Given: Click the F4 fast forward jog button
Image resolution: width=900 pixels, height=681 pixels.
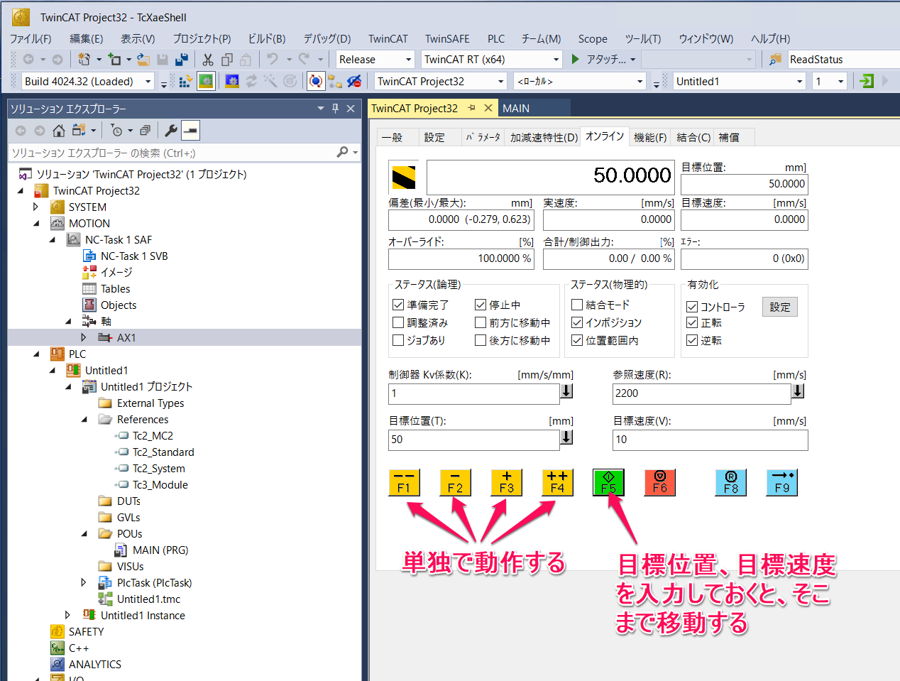Looking at the screenshot, I should (557, 482).
